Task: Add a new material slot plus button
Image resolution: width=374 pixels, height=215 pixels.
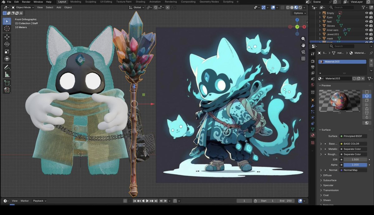Action: (371, 61)
